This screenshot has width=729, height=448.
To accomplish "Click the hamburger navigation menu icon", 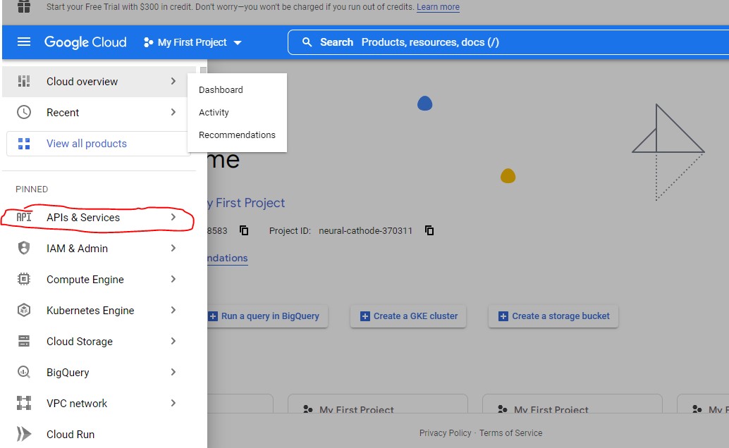I will pyautogui.click(x=24, y=42).
